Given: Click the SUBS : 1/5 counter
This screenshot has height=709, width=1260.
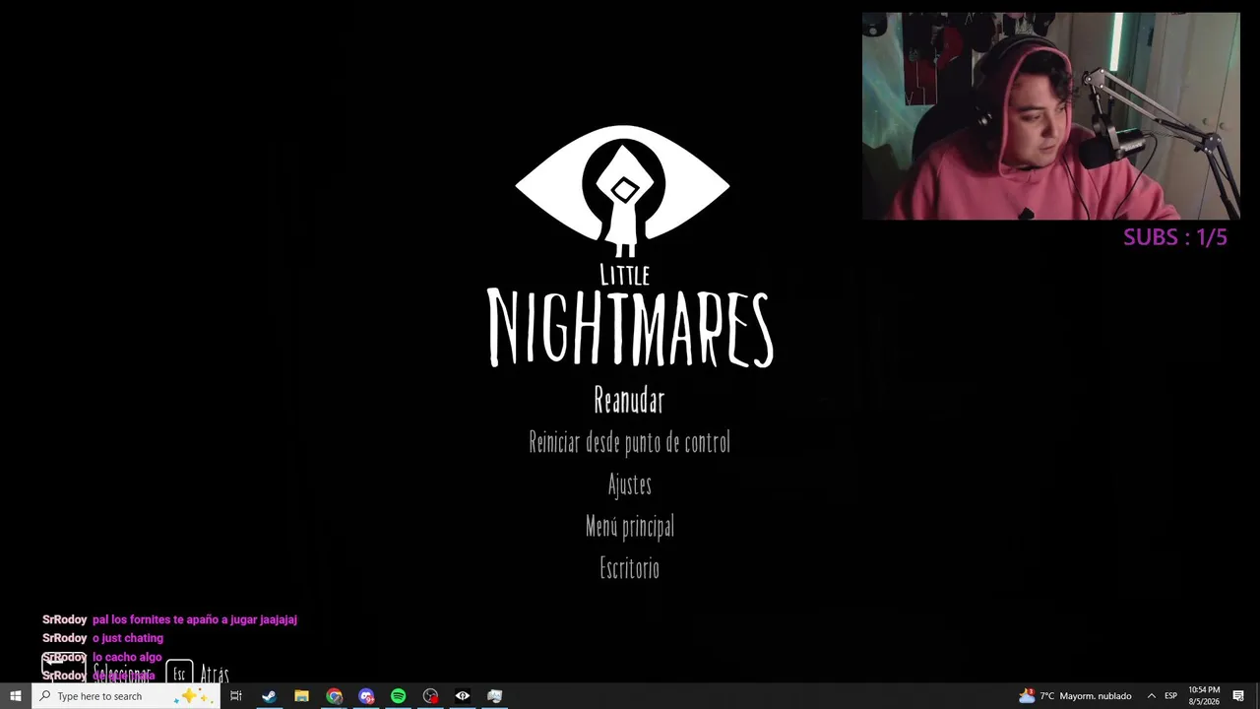Looking at the screenshot, I should tap(1175, 237).
